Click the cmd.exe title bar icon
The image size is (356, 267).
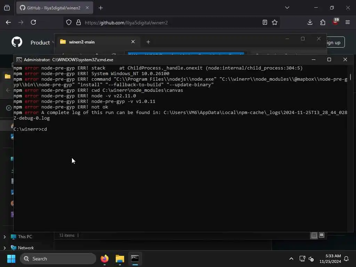click(19, 60)
